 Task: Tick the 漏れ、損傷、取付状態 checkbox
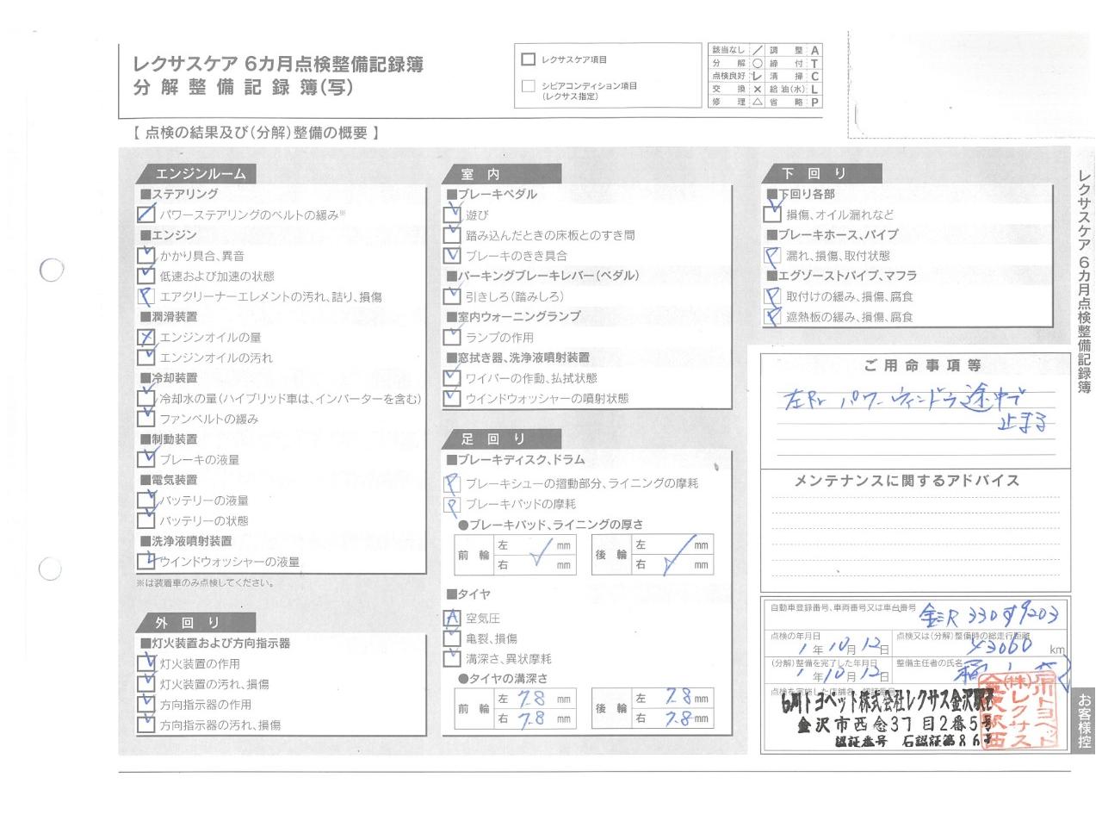[772, 256]
